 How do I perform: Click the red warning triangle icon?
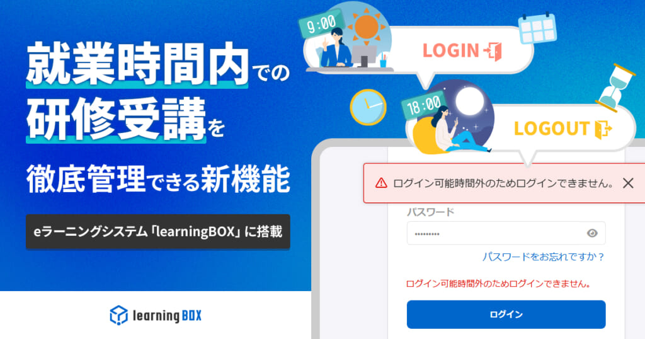(x=381, y=183)
